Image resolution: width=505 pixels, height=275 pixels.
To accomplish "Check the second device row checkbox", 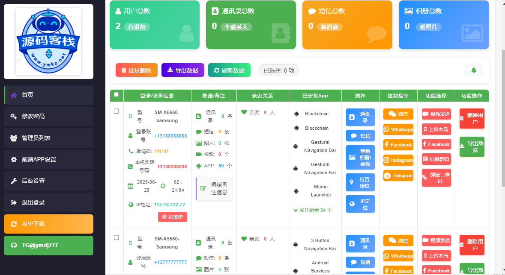I will [116, 237].
